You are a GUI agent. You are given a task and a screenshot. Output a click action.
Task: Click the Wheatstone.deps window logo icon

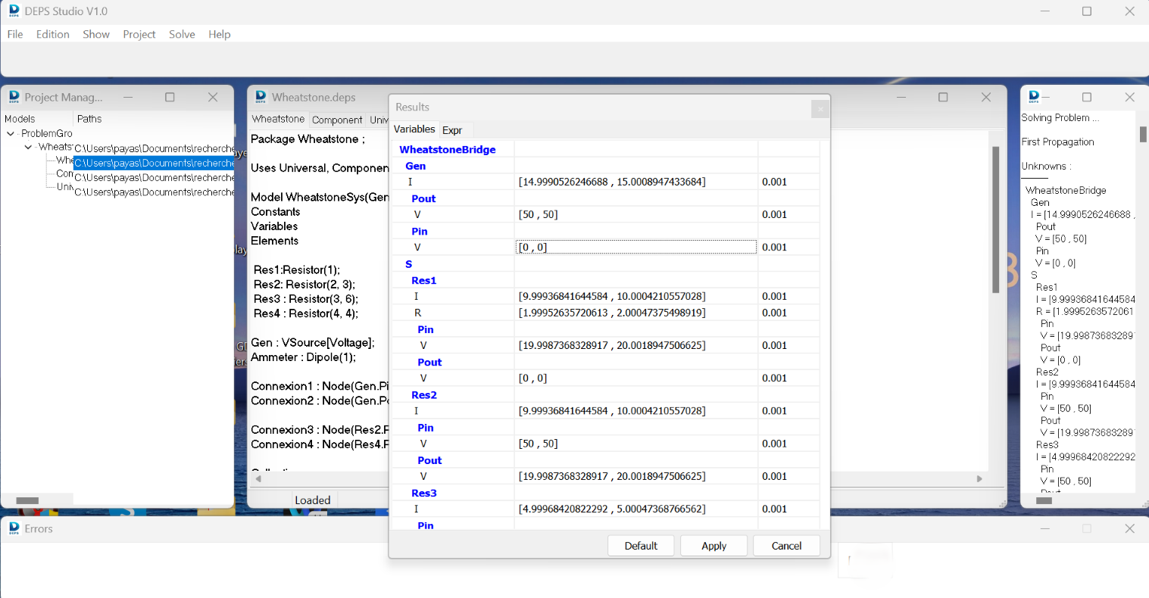(x=261, y=97)
